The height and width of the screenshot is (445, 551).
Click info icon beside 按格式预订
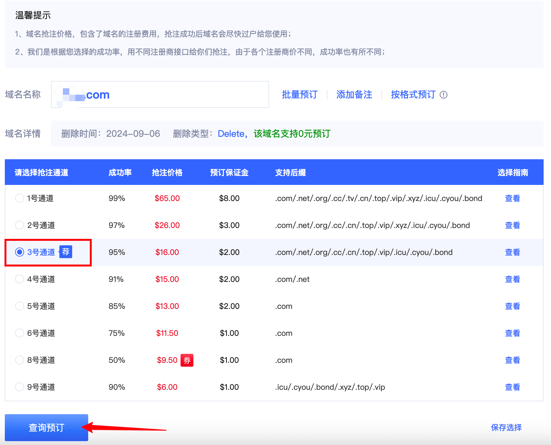click(x=443, y=95)
